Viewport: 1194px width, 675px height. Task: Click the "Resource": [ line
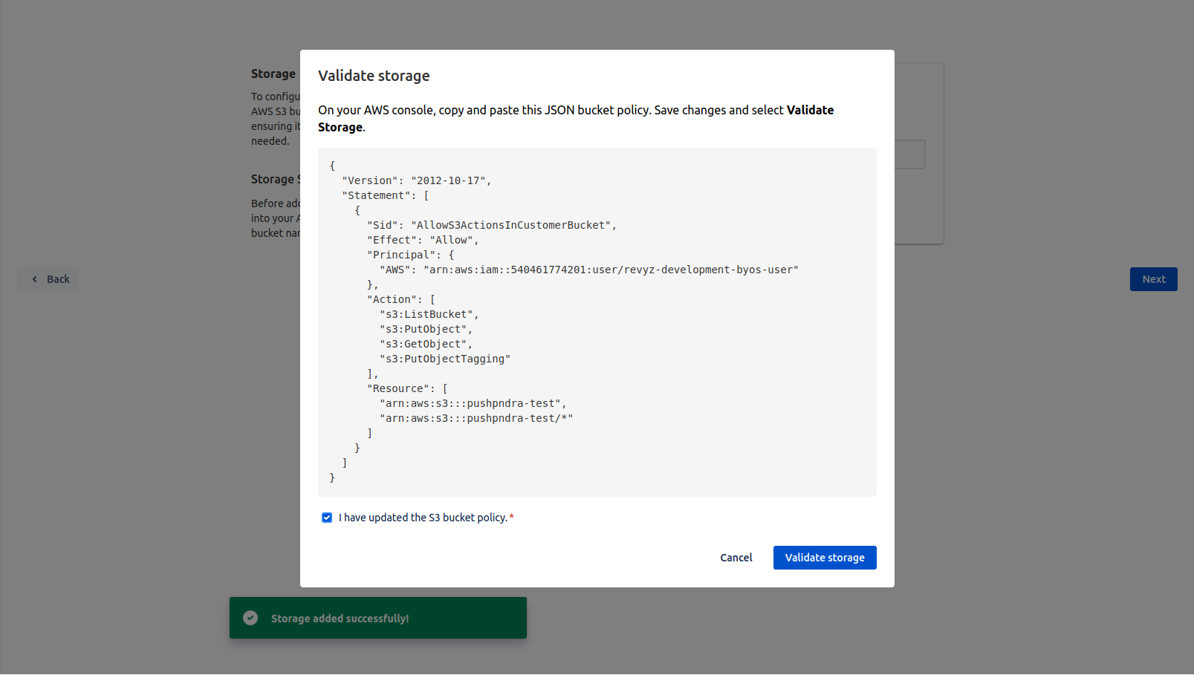(x=407, y=388)
